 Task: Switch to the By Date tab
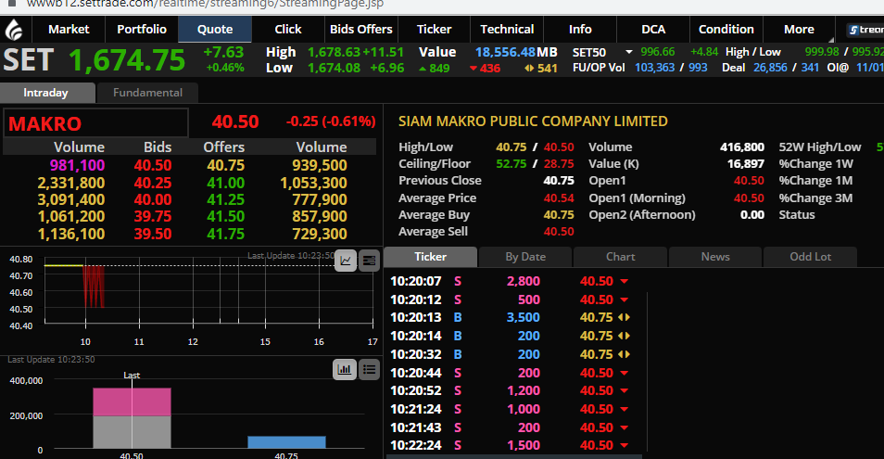click(x=525, y=257)
